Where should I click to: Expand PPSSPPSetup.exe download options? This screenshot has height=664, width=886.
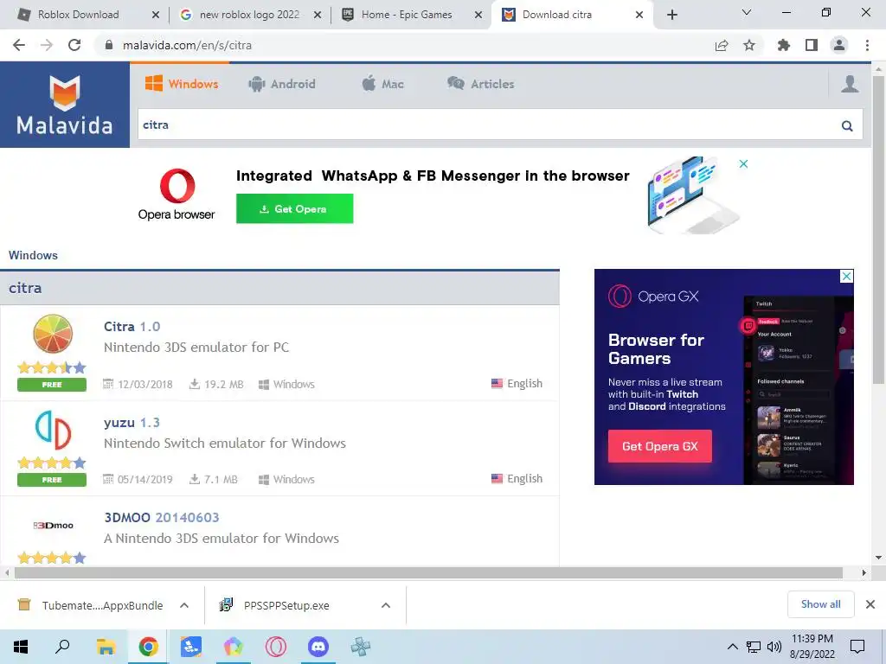[386, 605]
